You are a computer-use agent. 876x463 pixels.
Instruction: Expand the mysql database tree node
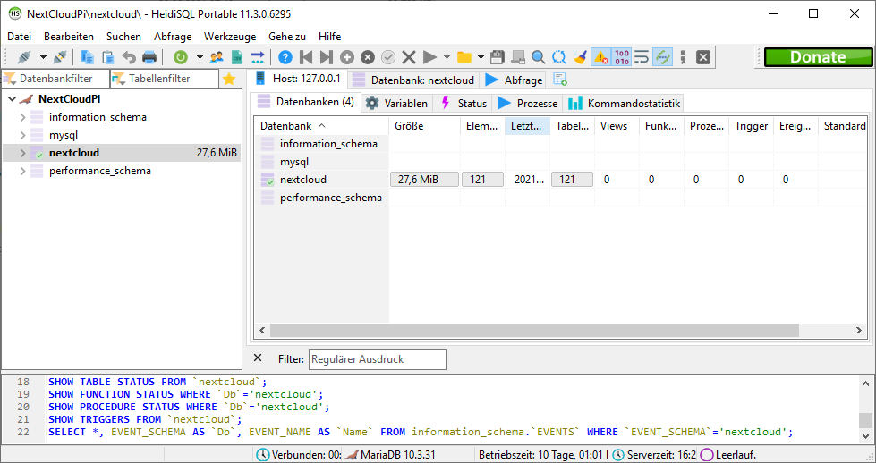(22, 135)
